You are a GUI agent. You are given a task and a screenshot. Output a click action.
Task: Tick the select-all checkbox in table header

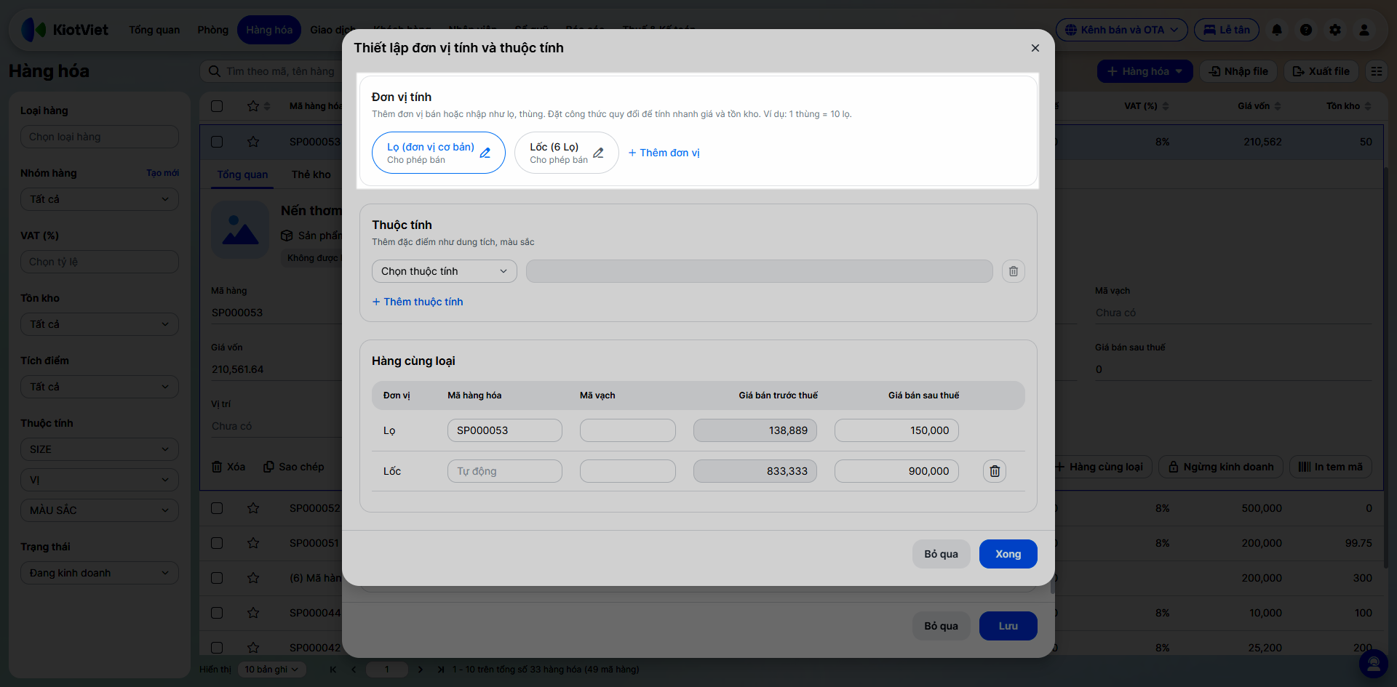217,106
